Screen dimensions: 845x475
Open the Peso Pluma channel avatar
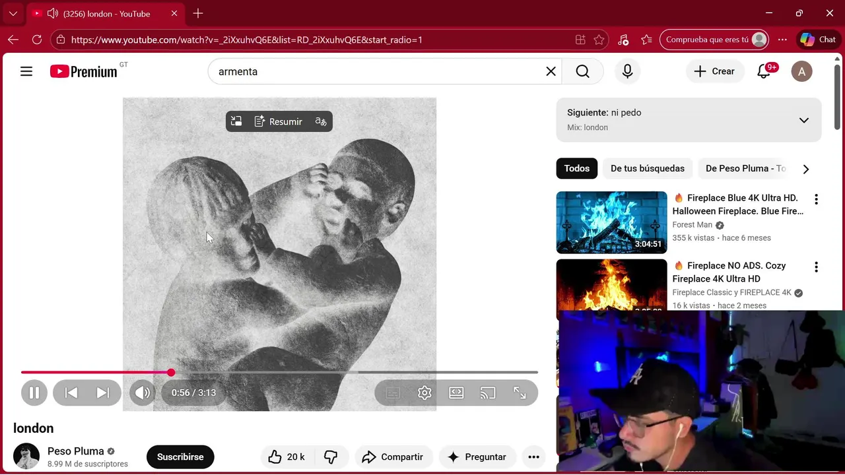click(x=26, y=457)
